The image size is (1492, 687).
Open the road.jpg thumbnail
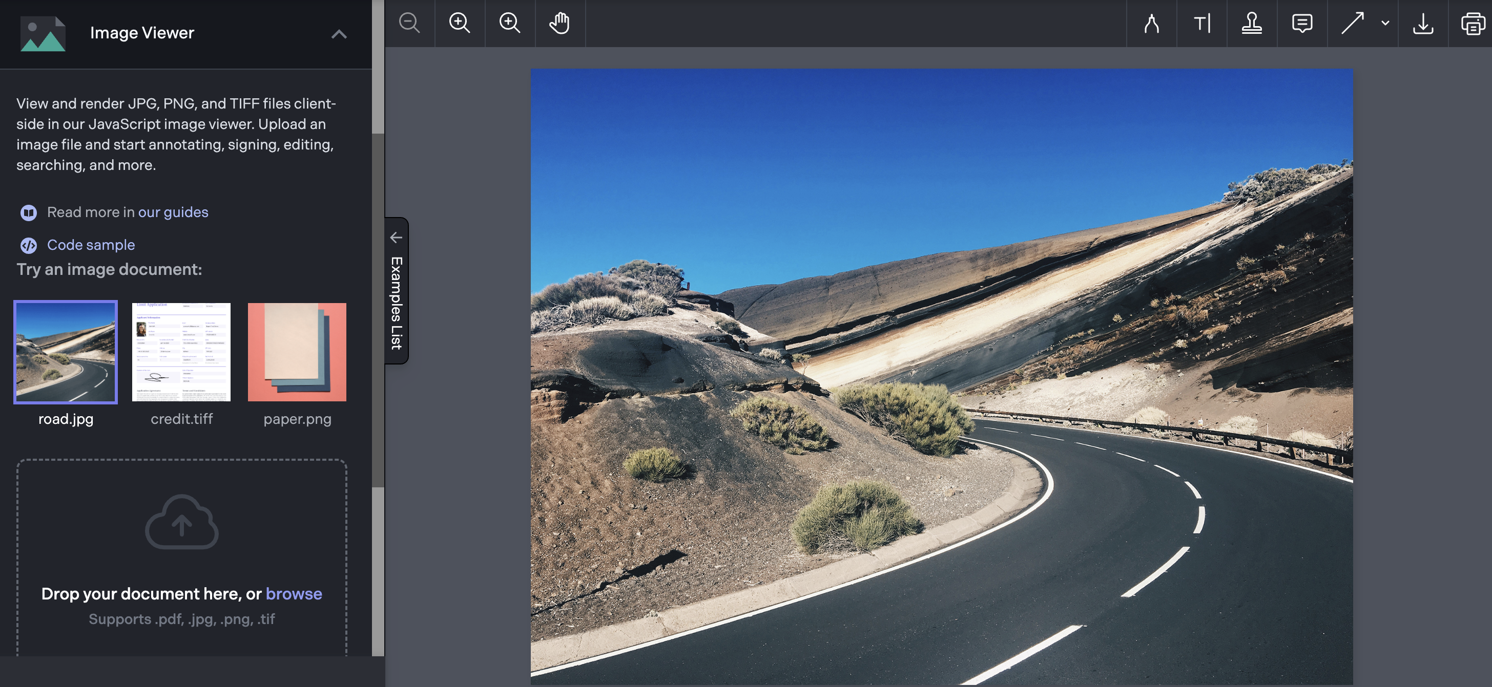coord(66,352)
